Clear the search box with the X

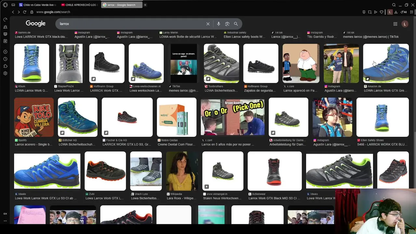tap(208, 24)
